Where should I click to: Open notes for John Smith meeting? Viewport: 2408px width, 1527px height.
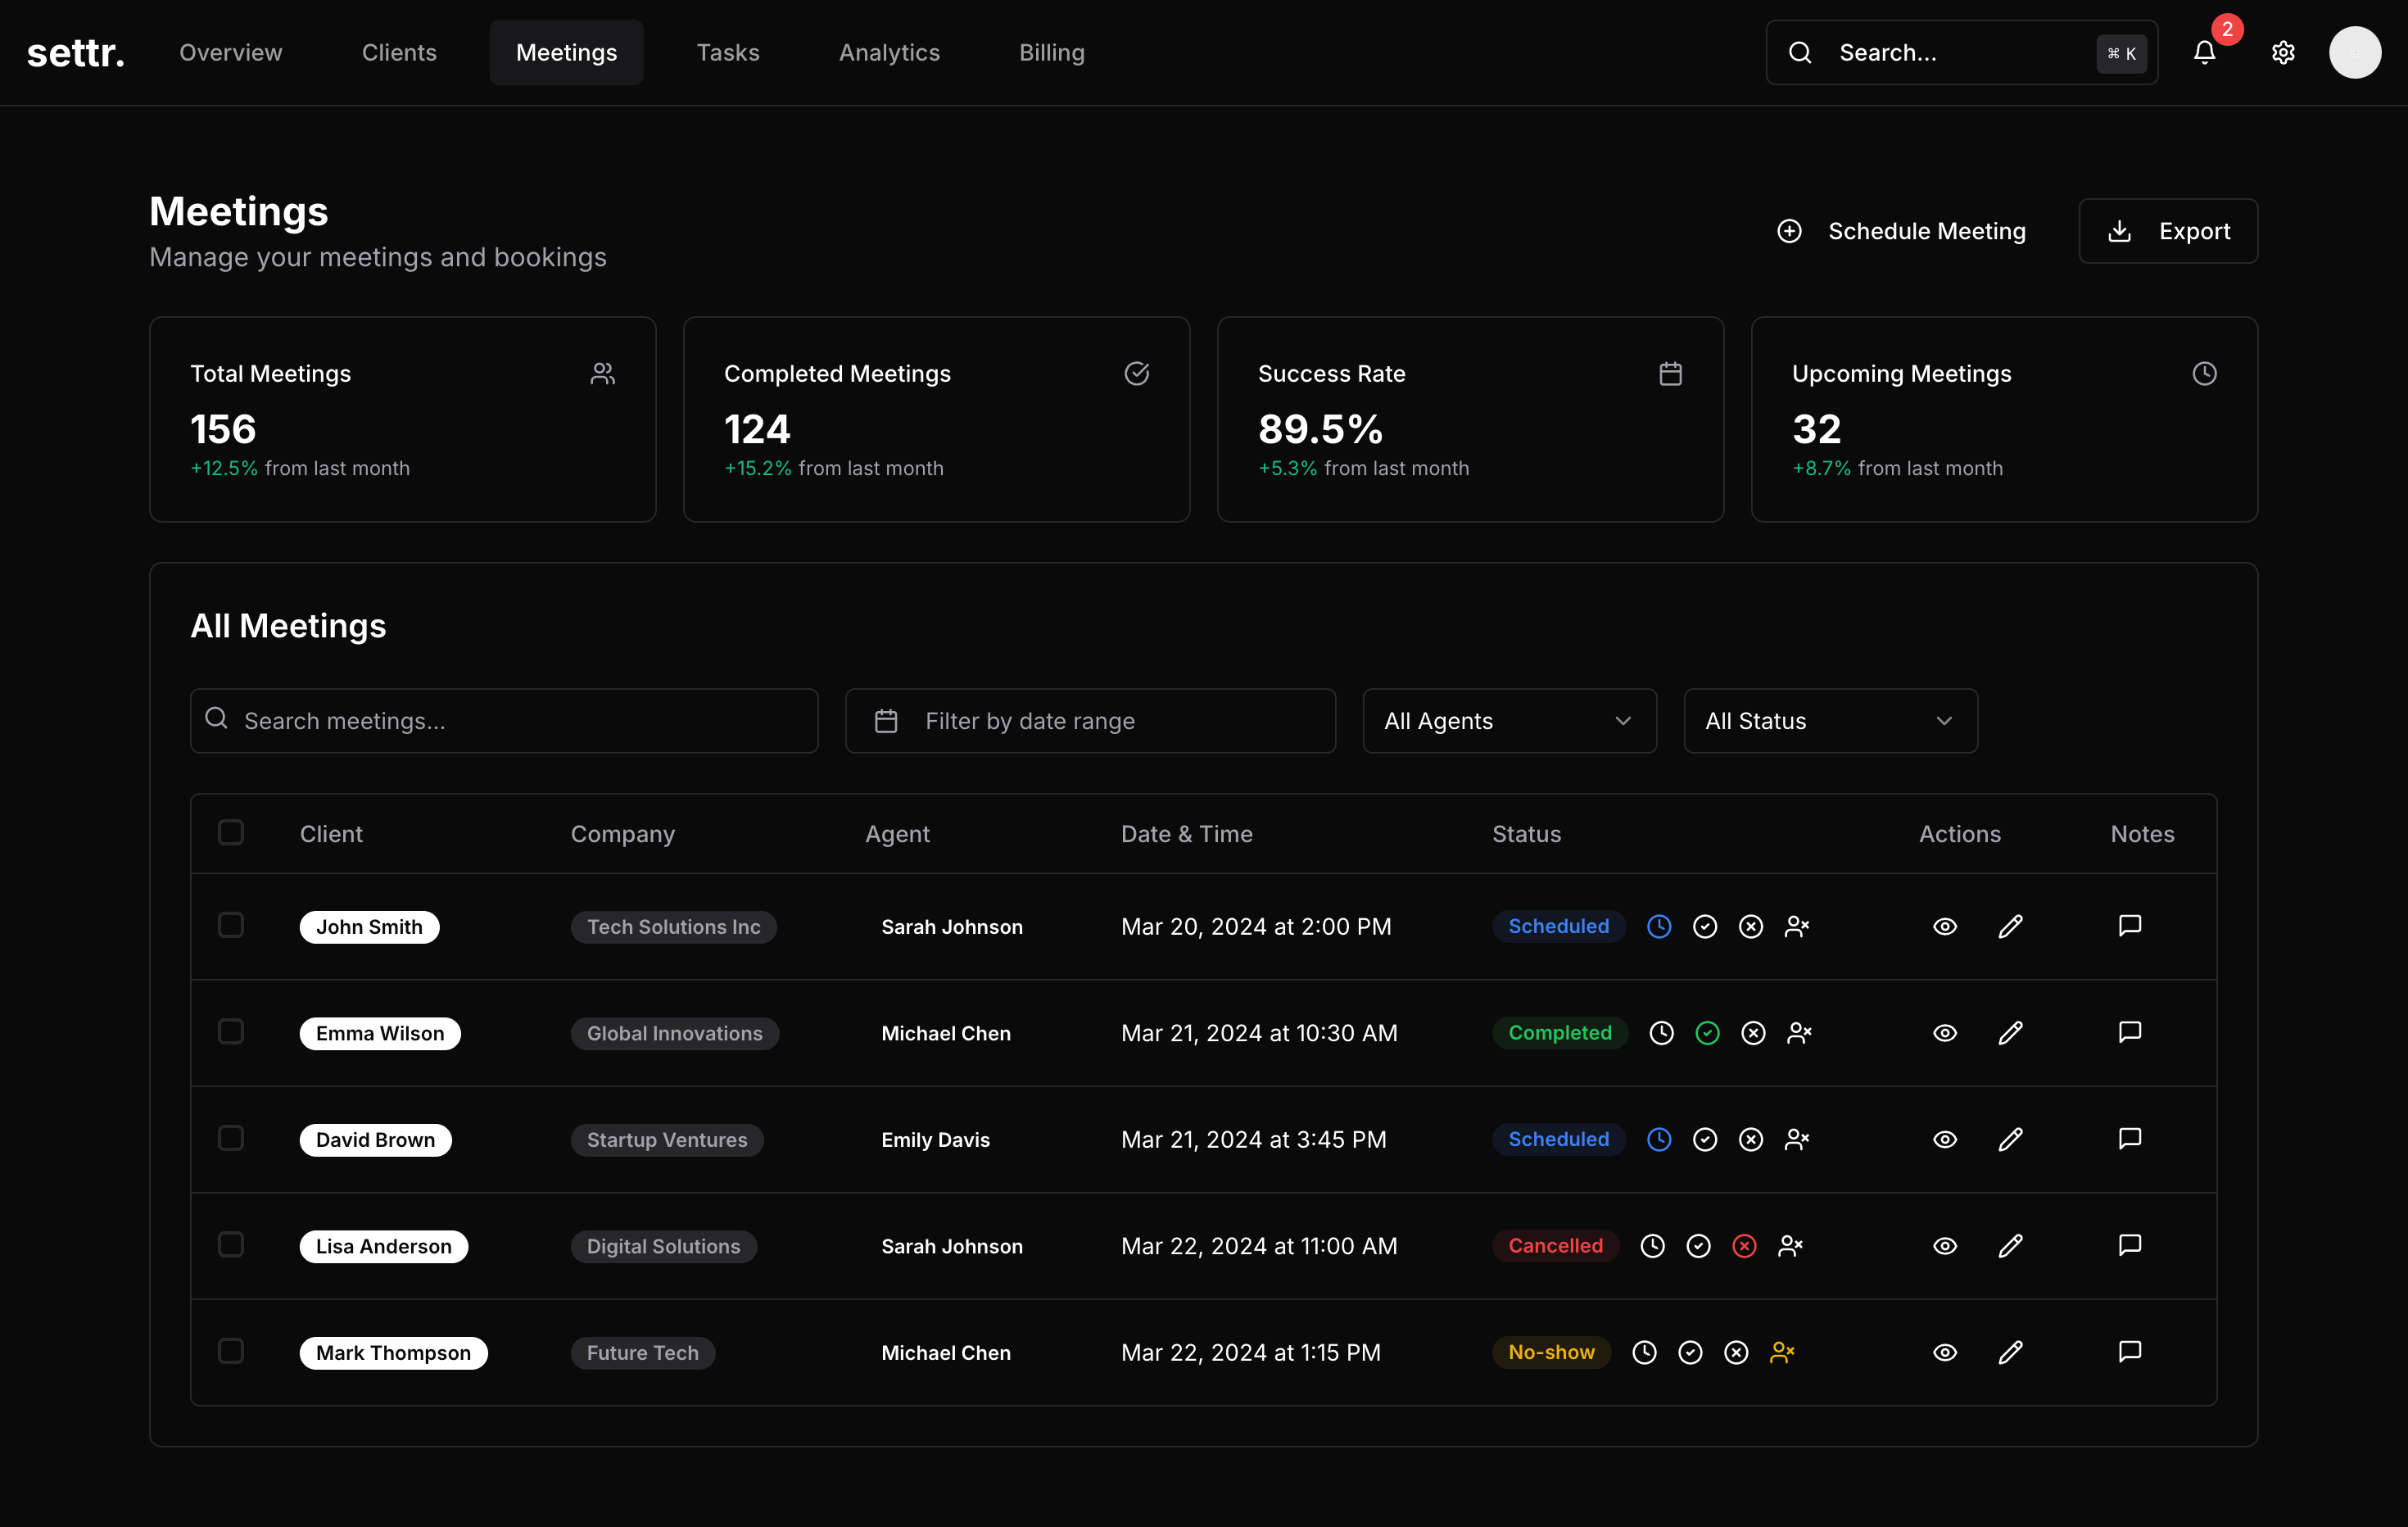click(x=2130, y=926)
